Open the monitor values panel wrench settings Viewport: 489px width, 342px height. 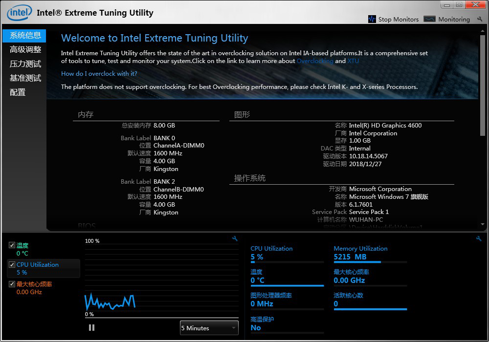click(479, 238)
